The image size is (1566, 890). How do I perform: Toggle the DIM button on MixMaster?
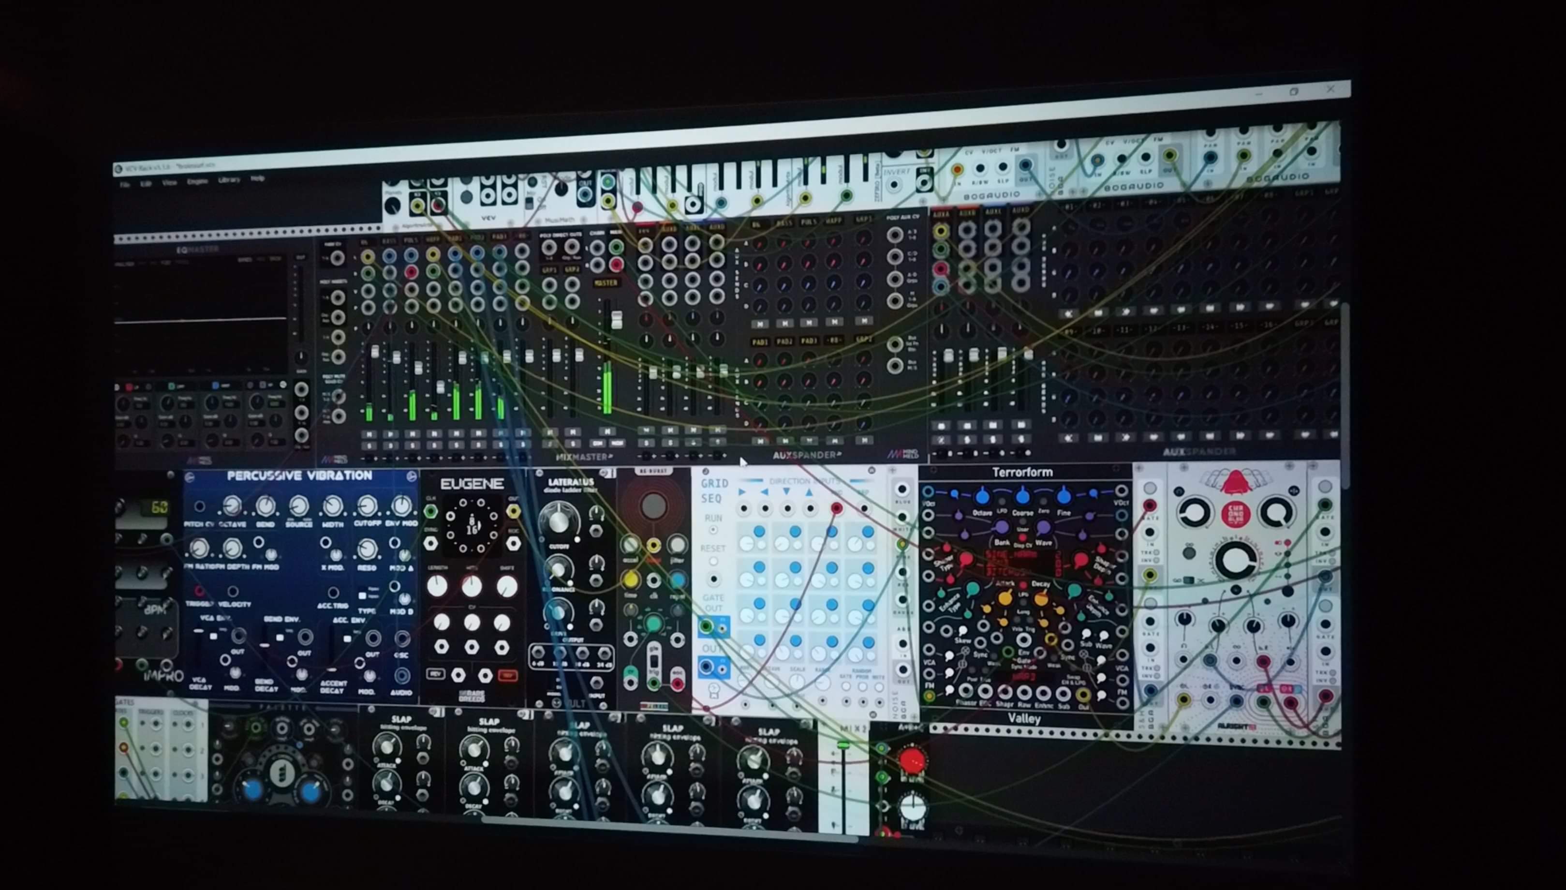click(x=598, y=443)
